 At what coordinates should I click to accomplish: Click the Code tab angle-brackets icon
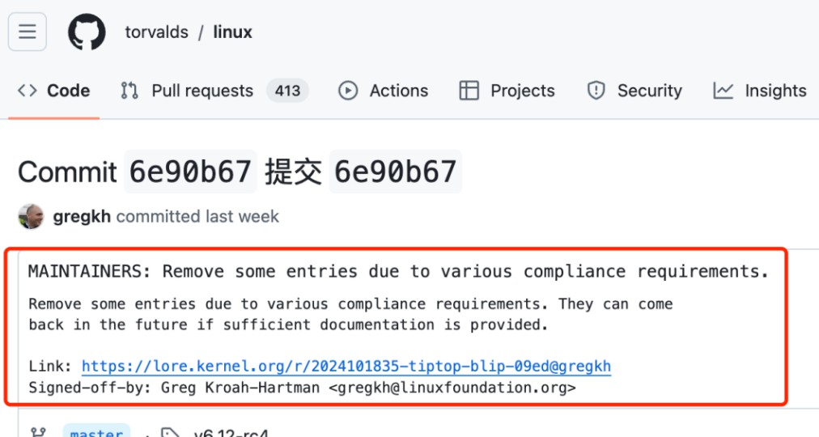coord(28,91)
